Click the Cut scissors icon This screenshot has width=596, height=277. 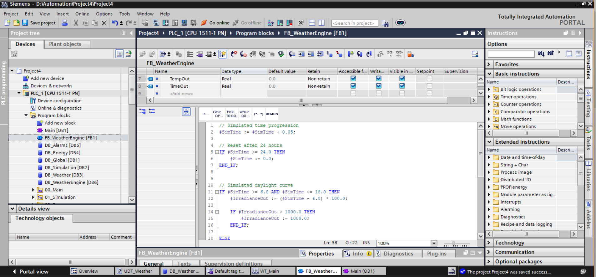[76, 23]
